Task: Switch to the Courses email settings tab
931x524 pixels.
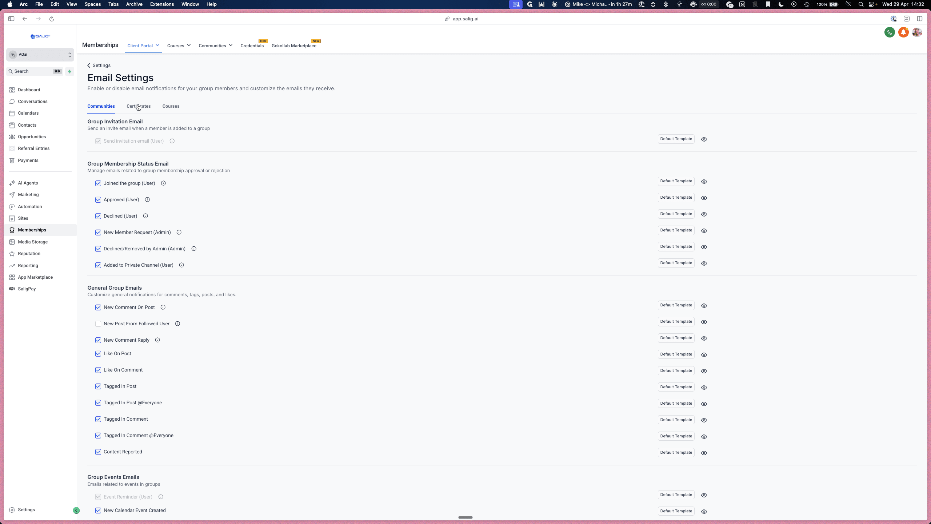Action: 171,106
